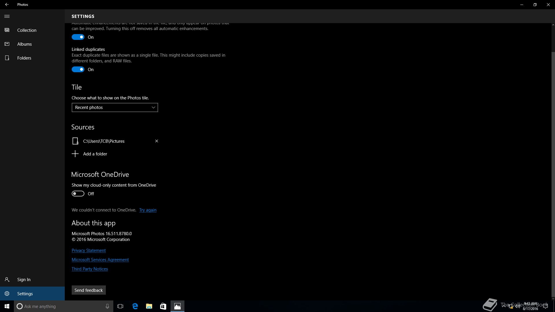Open the Recent photos tile dropdown
The width and height of the screenshot is (555, 312).
115,107
